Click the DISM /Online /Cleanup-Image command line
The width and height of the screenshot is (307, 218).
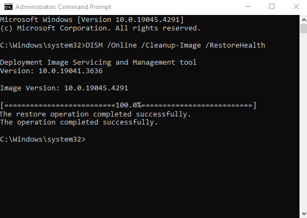pyautogui.click(x=133, y=45)
